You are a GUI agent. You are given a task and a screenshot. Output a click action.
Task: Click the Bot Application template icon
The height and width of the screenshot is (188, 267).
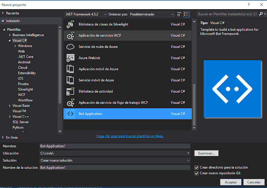tap(71, 114)
